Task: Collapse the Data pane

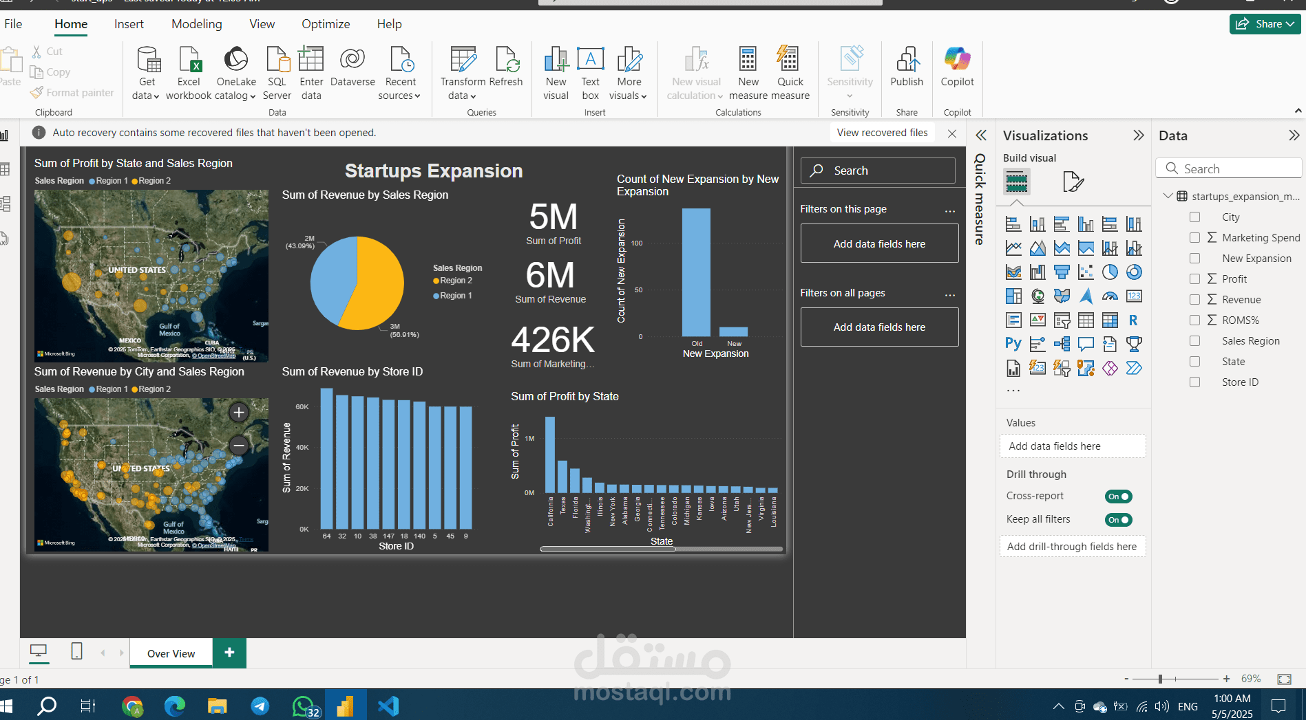Action: 1294,135
